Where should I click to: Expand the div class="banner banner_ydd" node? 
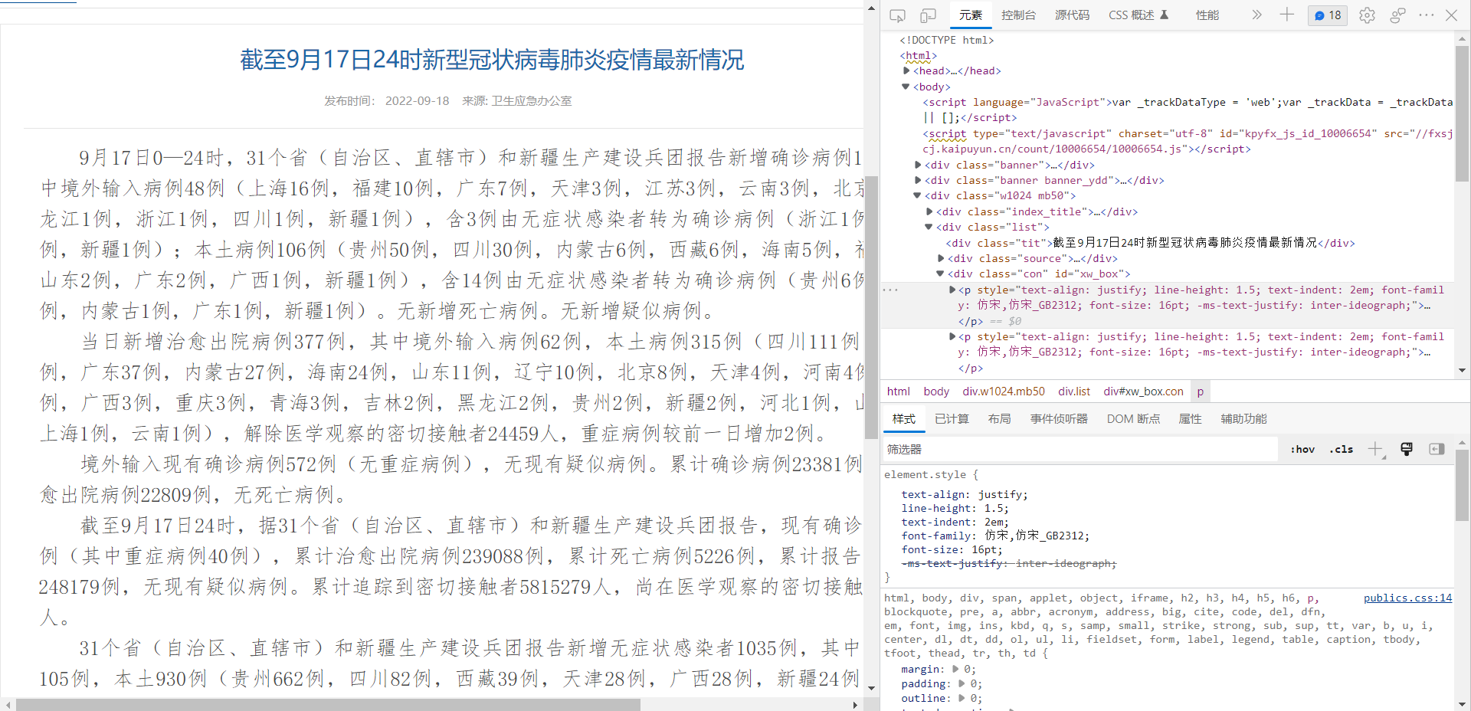coord(918,181)
